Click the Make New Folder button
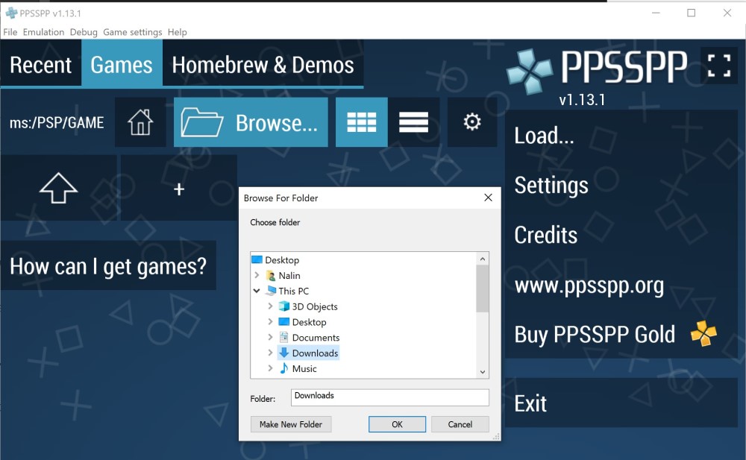Viewport: 746px width, 460px height. pos(290,424)
